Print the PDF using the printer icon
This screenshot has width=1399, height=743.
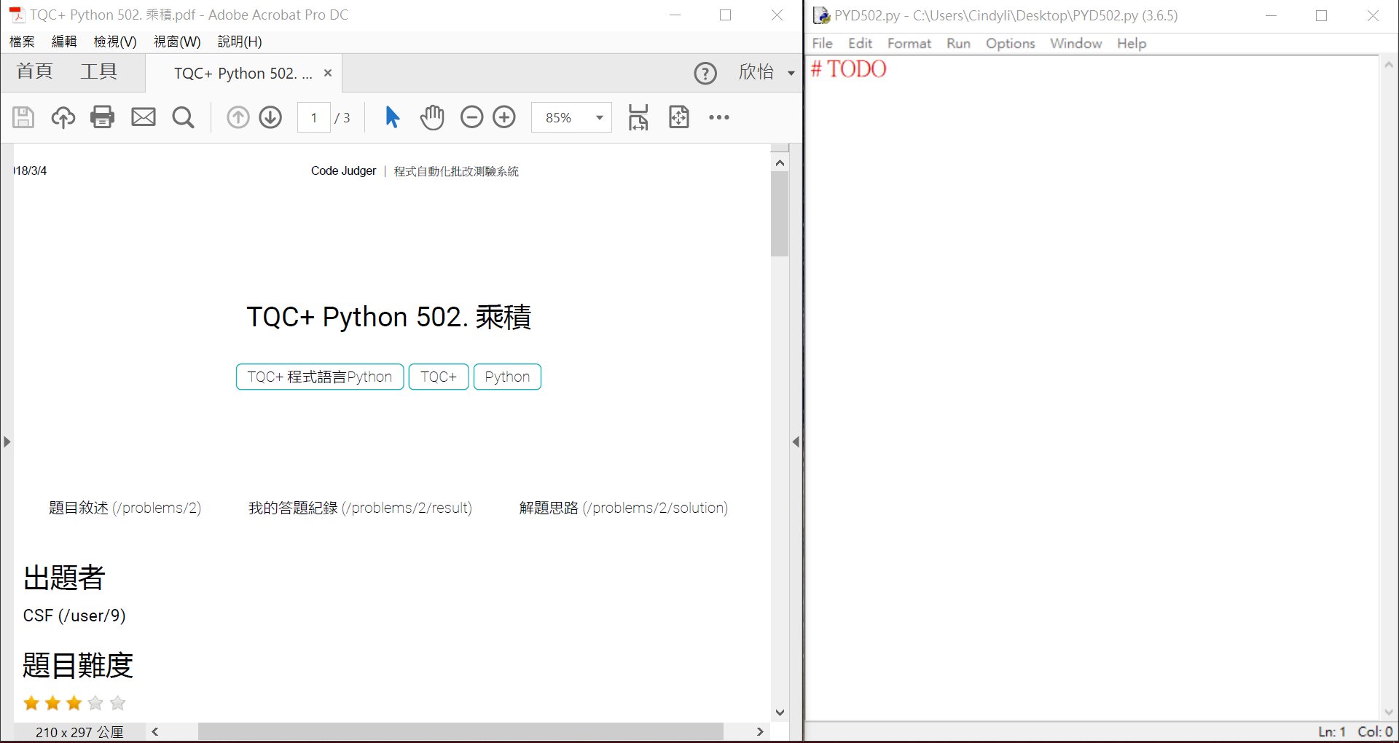[102, 117]
